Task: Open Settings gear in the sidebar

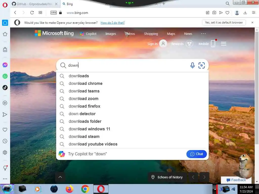Action: point(5,152)
